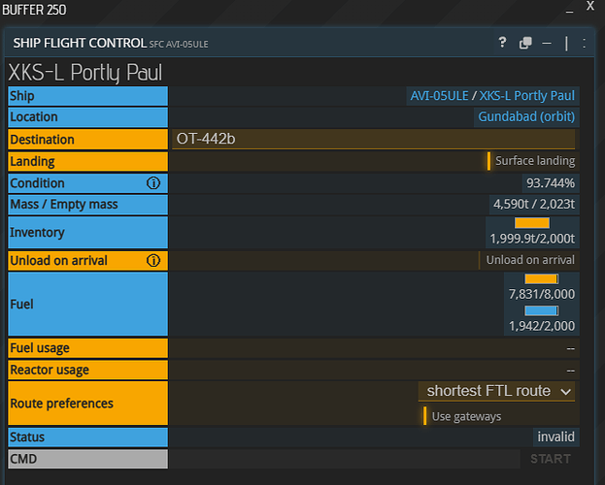Click the duplicate tile icon in header
605x485 pixels.
[525, 44]
